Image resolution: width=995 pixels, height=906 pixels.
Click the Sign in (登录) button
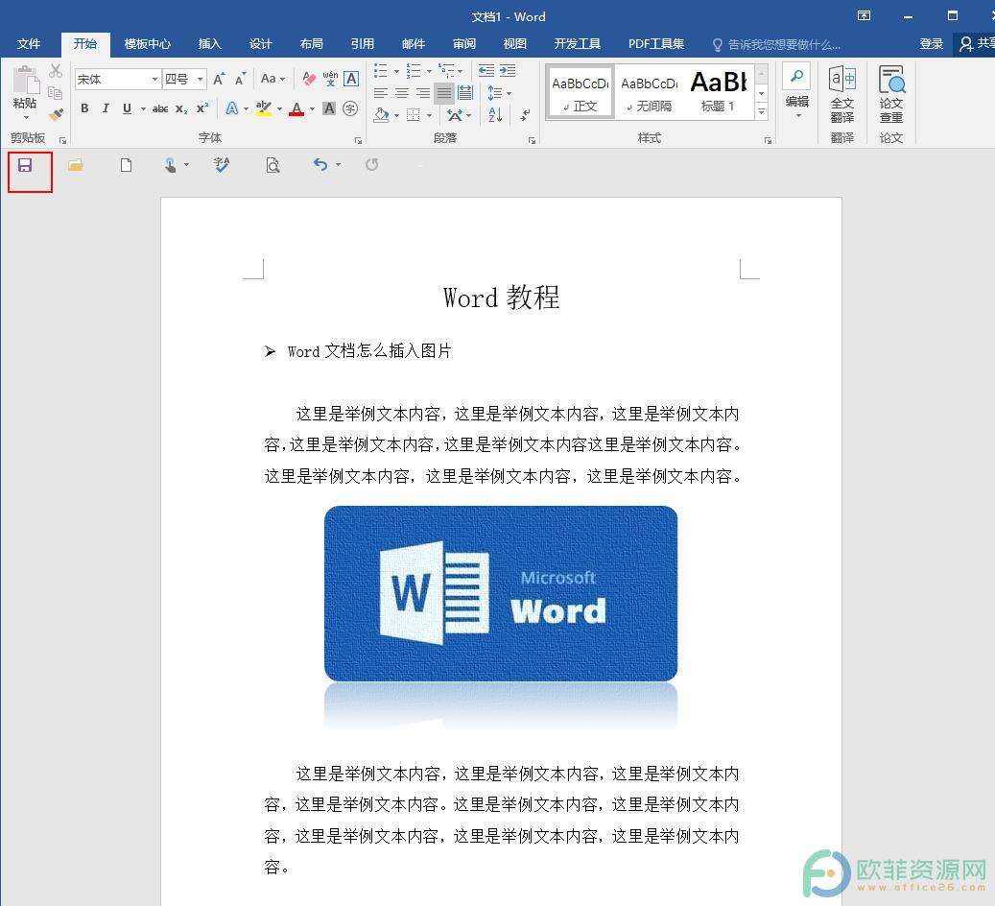pyautogui.click(x=931, y=44)
